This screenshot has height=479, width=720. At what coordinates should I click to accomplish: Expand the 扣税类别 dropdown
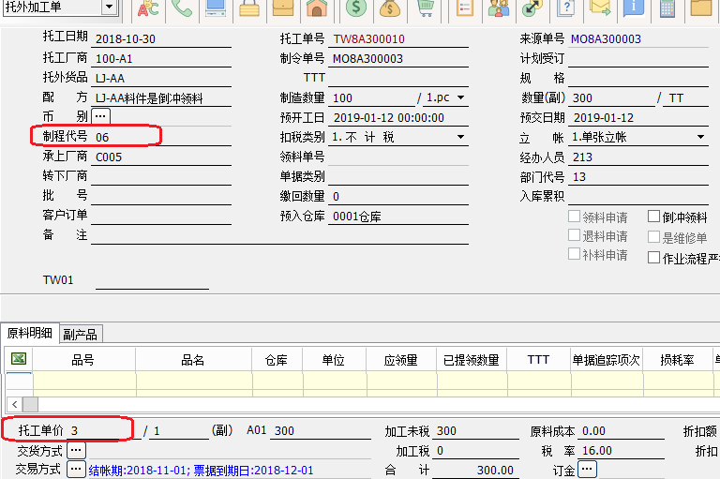(460, 138)
